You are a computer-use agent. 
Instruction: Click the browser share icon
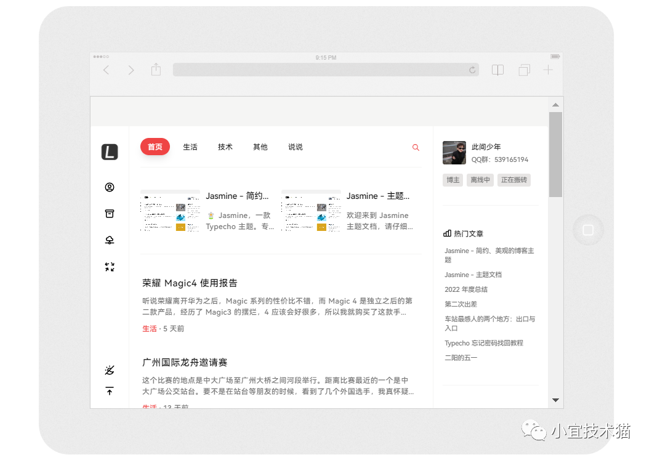pos(156,70)
